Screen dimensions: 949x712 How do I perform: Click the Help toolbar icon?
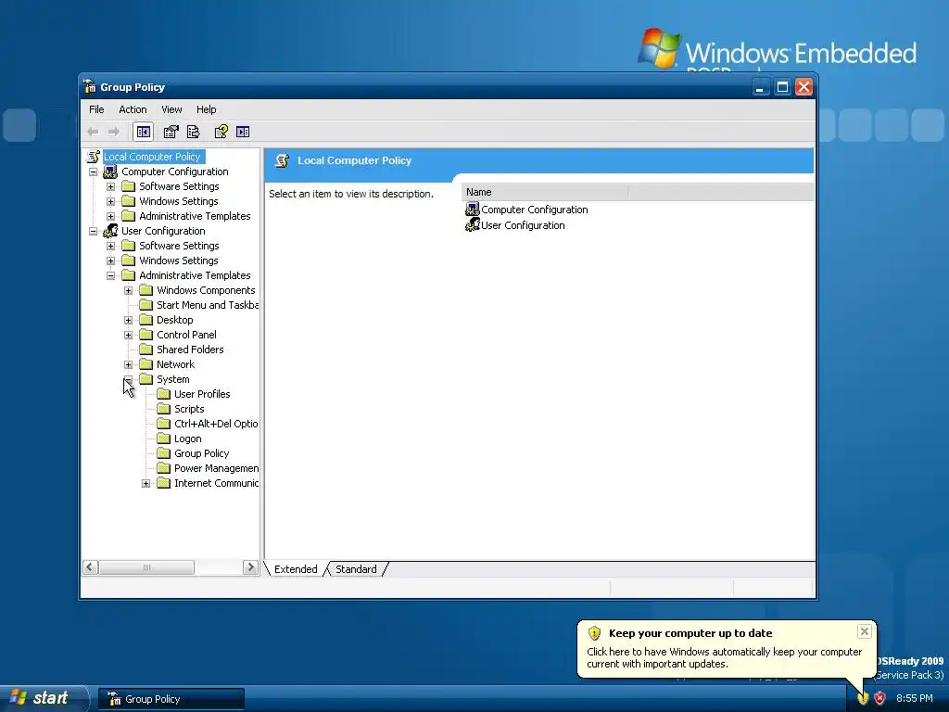point(221,132)
